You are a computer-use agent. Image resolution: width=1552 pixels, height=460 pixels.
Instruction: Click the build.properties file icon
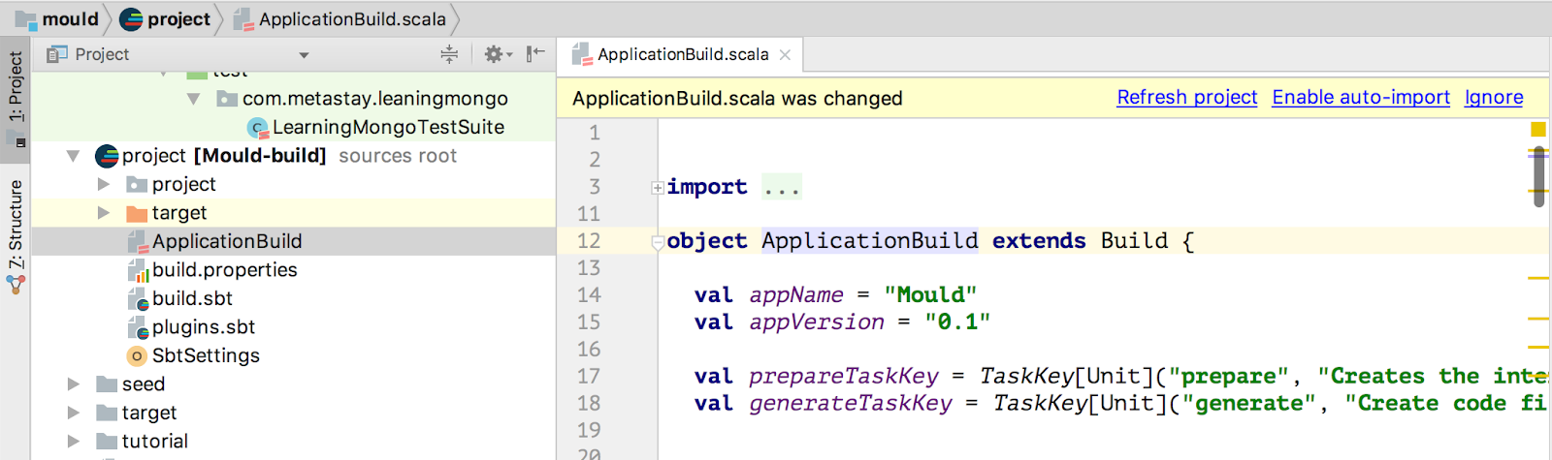pyautogui.click(x=138, y=270)
